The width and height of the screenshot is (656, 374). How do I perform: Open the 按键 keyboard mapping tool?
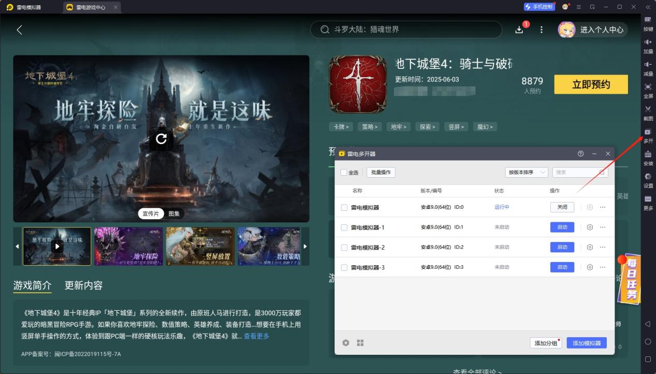coord(648,24)
